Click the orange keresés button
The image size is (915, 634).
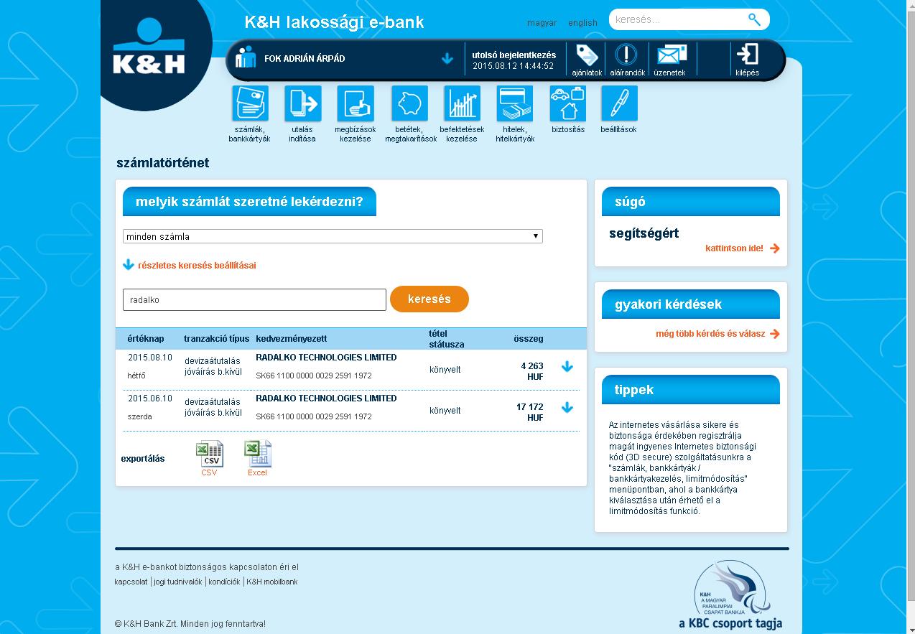click(x=429, y=299)
